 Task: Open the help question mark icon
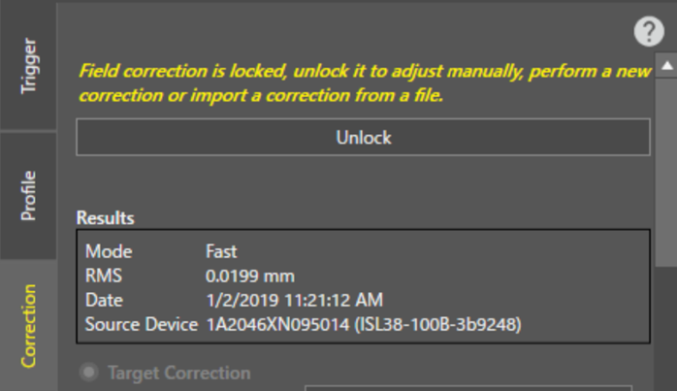(x=649, y=32)
